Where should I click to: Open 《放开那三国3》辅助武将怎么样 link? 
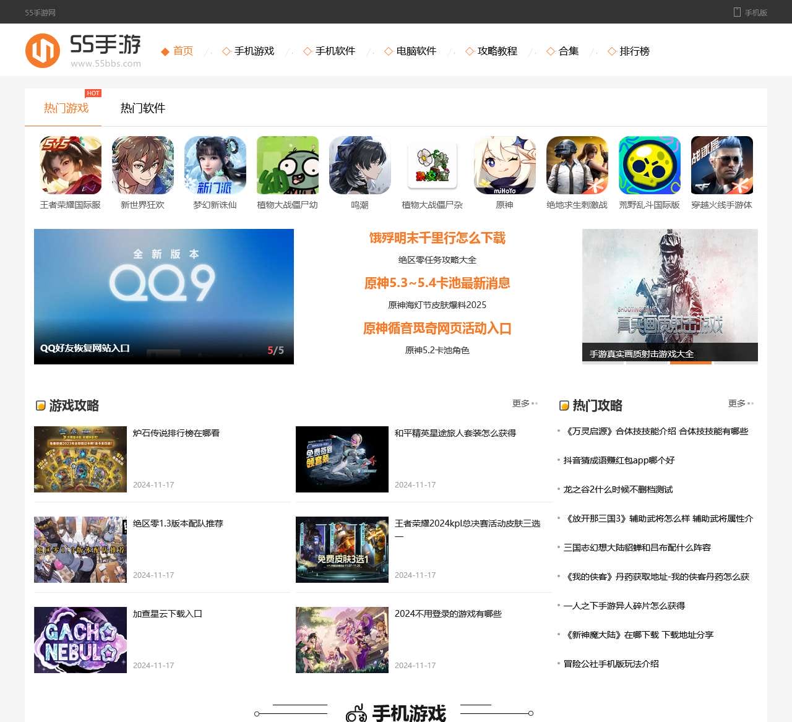658,518
